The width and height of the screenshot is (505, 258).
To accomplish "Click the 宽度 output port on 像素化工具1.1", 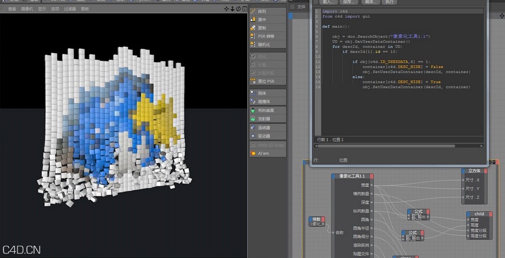I will click(371, 186).
